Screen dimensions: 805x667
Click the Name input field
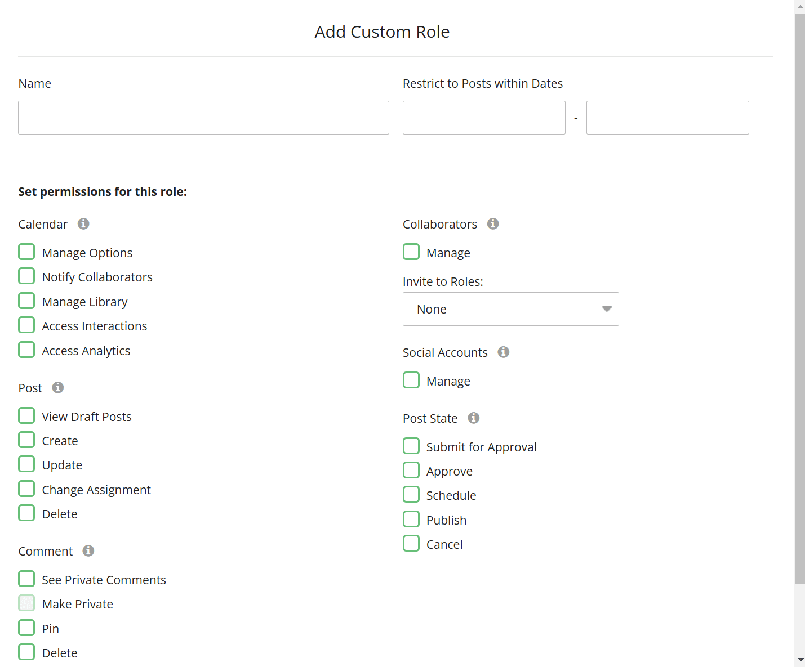pos(203,118)
